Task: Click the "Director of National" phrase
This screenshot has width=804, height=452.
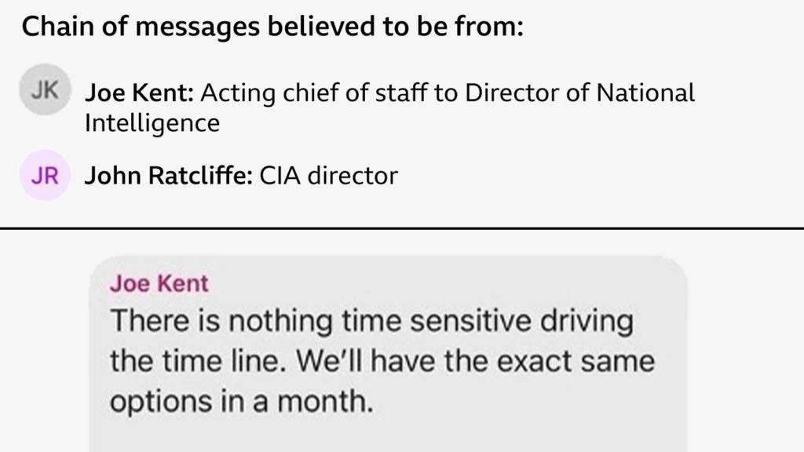Action: pyautogui.click(x=579, y=93)
